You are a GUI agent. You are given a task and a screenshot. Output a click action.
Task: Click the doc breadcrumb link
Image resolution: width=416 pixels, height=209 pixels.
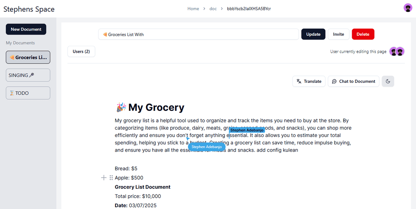(x=213, y=8)
